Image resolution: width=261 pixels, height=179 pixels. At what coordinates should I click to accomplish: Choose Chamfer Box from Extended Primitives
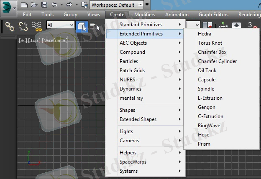[212, 52]
